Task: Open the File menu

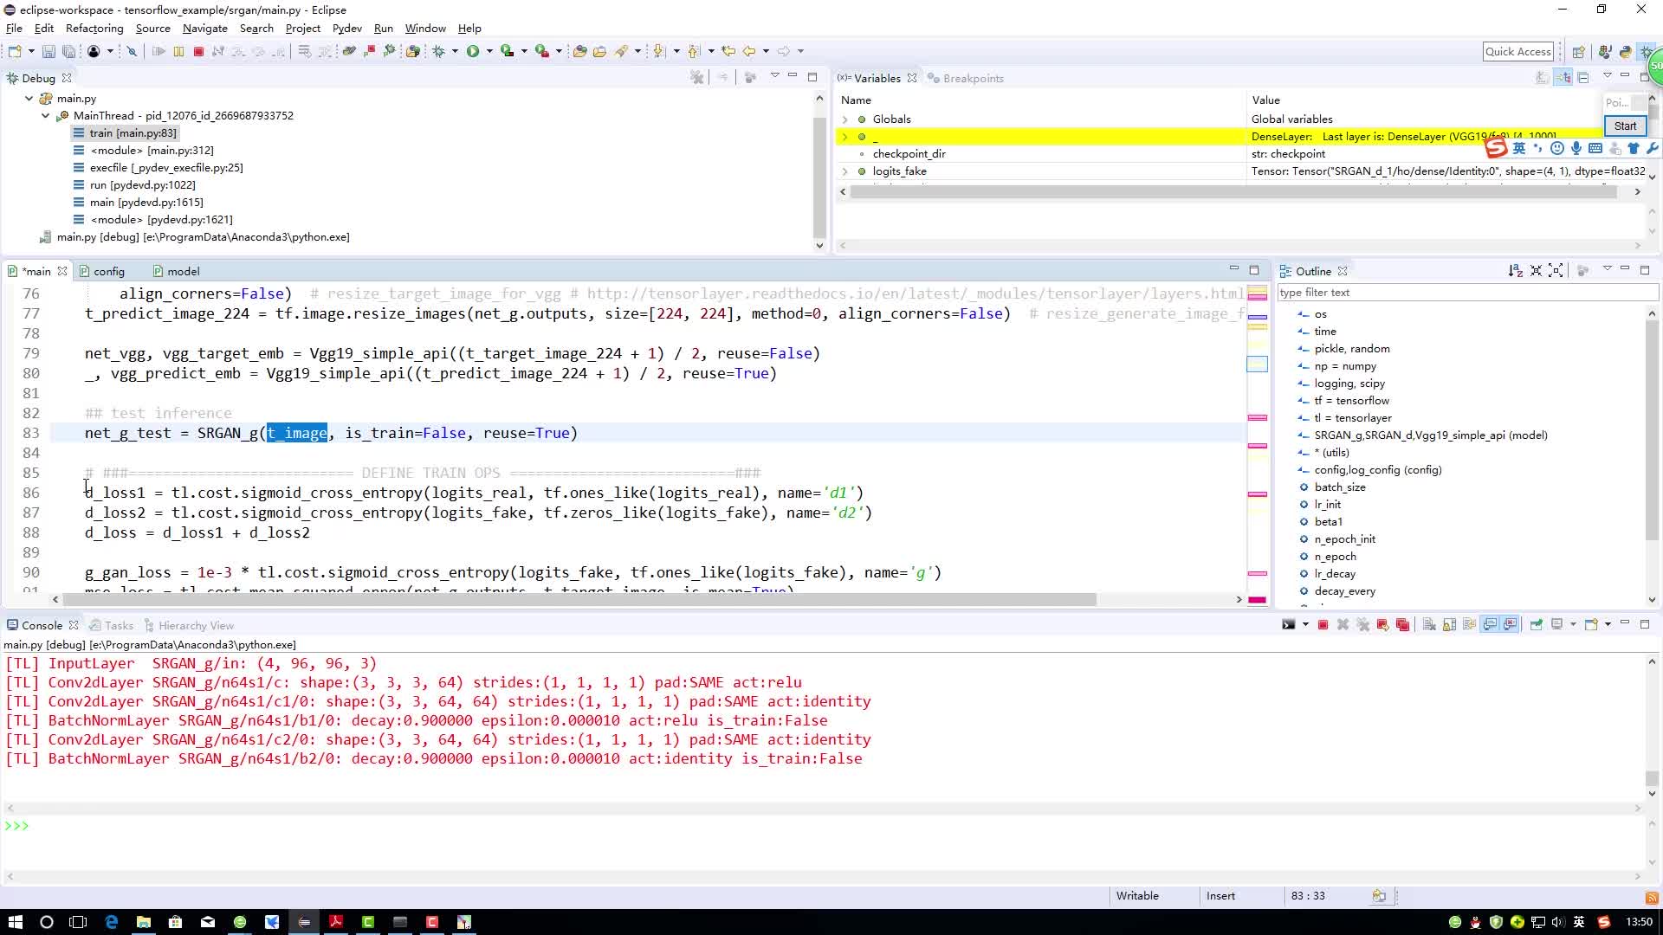Action: pos(14,28)
